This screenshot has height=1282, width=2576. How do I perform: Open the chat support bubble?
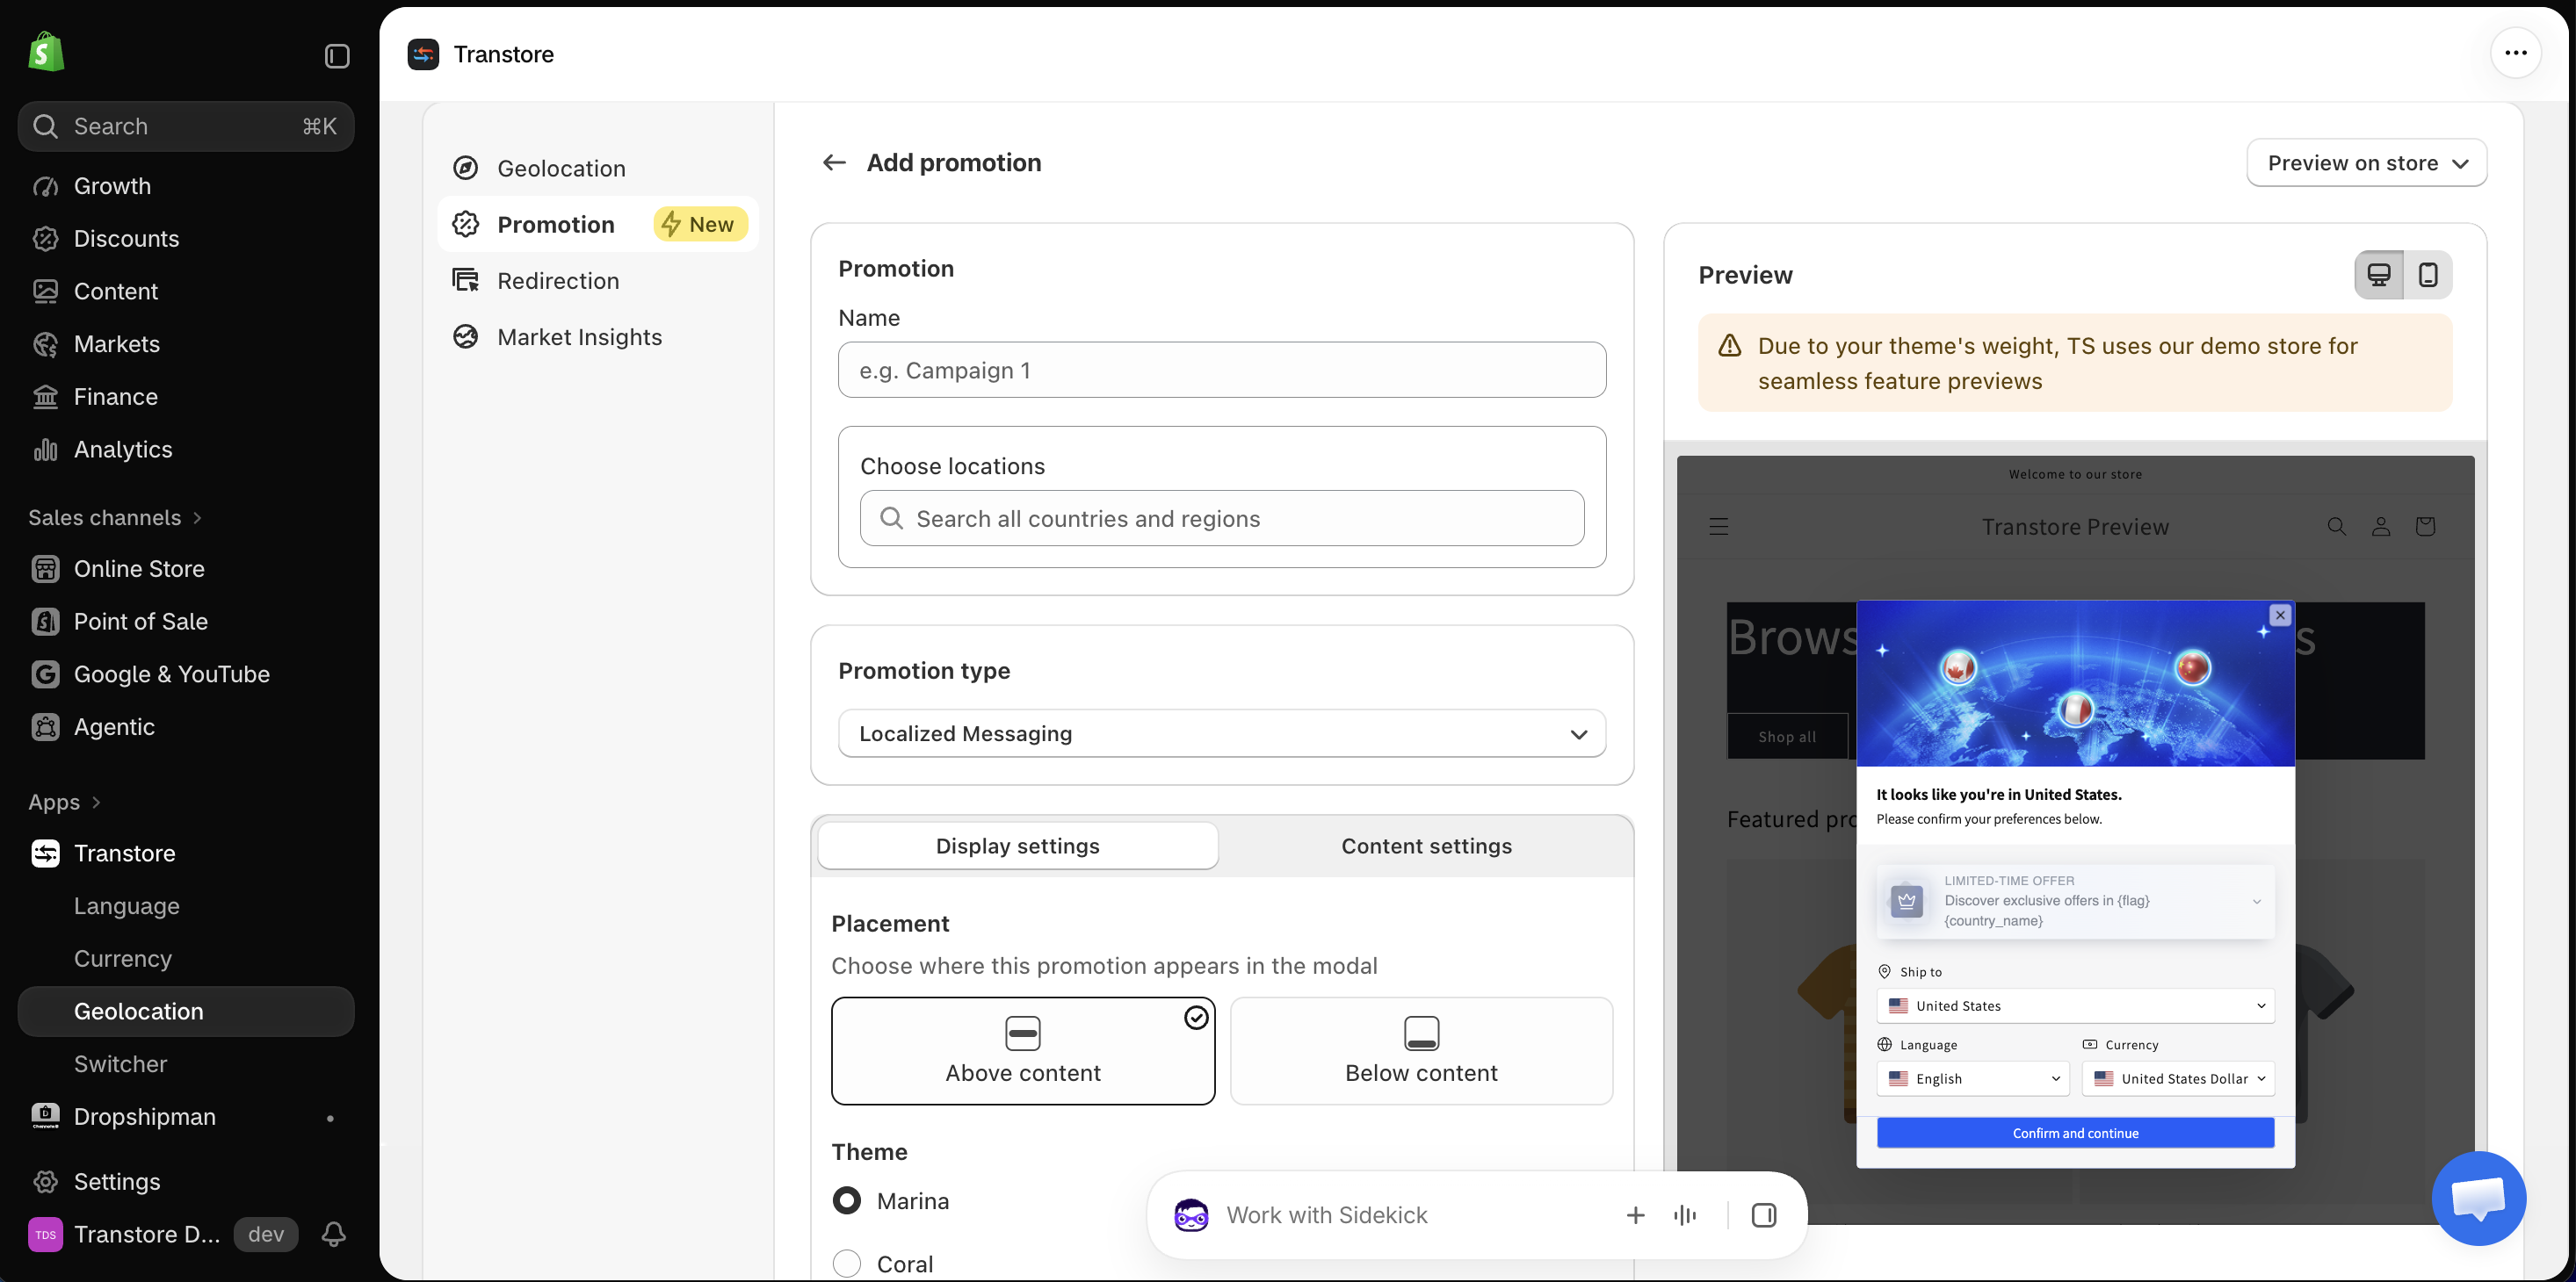pyautogui.click(x=2479, y=1197)
